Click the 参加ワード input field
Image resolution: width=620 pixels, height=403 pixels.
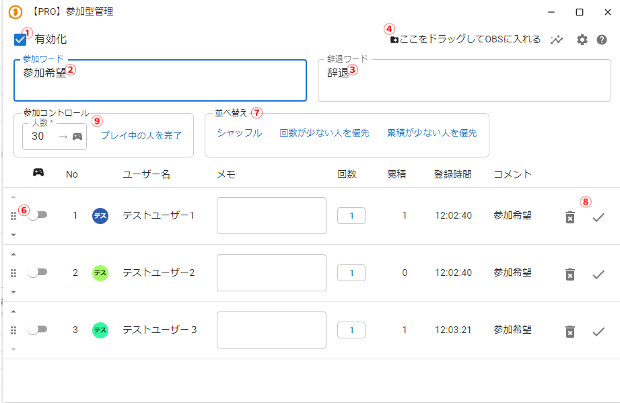tap(160, 84)
